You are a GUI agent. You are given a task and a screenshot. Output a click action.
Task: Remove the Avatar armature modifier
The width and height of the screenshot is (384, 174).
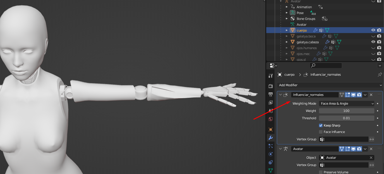371,149
